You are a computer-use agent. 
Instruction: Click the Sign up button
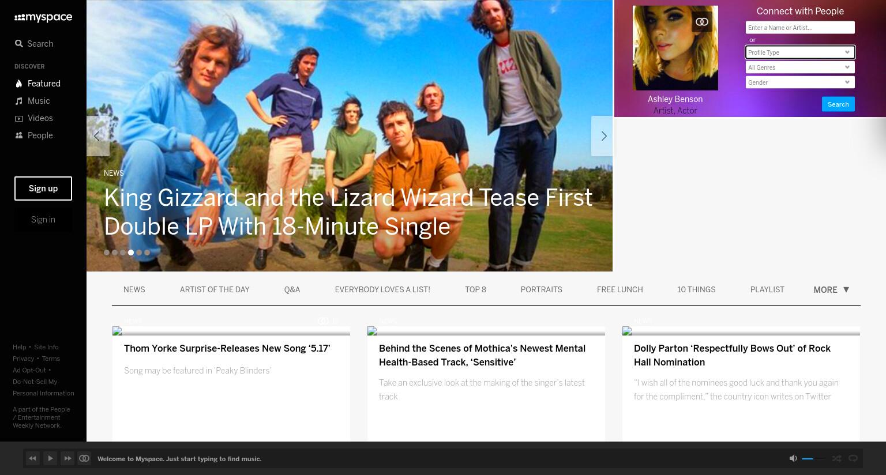pos(43,189)
